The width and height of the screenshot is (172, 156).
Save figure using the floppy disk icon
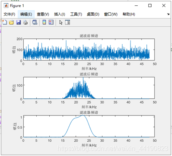[x=18, y=22]
